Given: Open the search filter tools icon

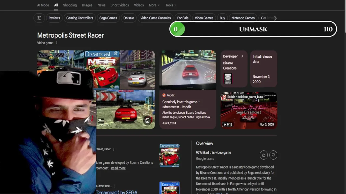Looking at the screenshot, I should pyautogui.click(x=39, y=18).
